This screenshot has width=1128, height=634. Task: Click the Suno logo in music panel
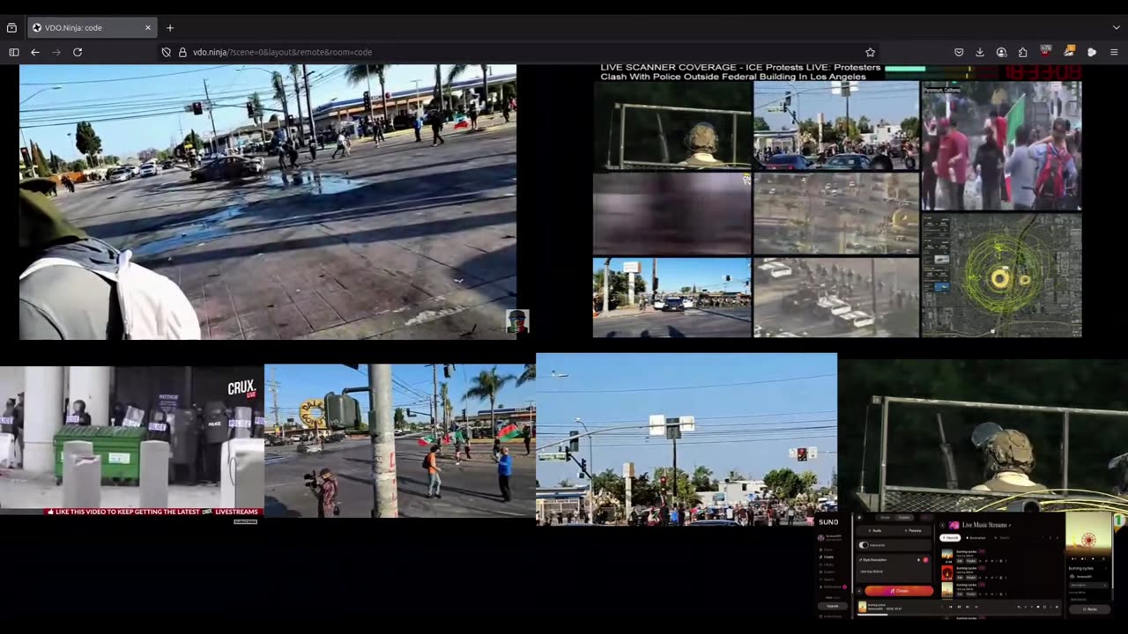pos(828,522)
